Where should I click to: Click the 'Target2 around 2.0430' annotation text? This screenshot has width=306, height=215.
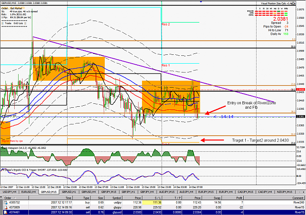(269, 140)
